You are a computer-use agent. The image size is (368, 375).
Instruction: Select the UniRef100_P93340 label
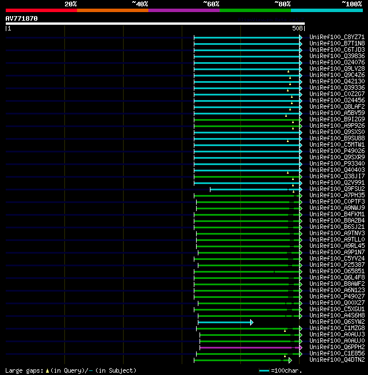point(337,164)
